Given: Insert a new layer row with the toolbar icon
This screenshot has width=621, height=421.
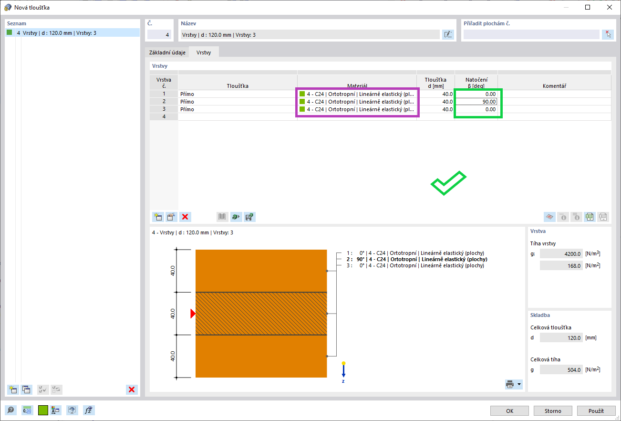Looking at the screenshot, I should tap(158, 217).
